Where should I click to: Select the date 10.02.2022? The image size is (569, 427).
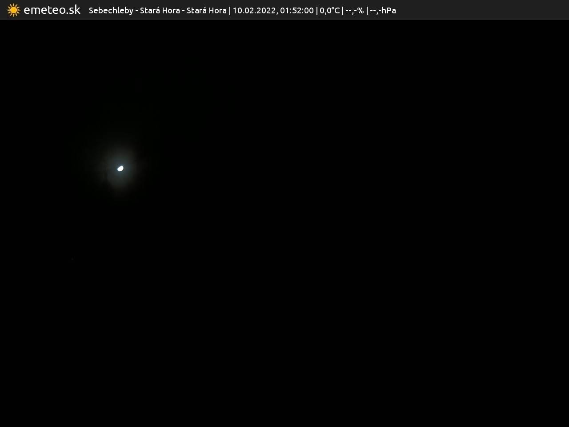[254, 10]
